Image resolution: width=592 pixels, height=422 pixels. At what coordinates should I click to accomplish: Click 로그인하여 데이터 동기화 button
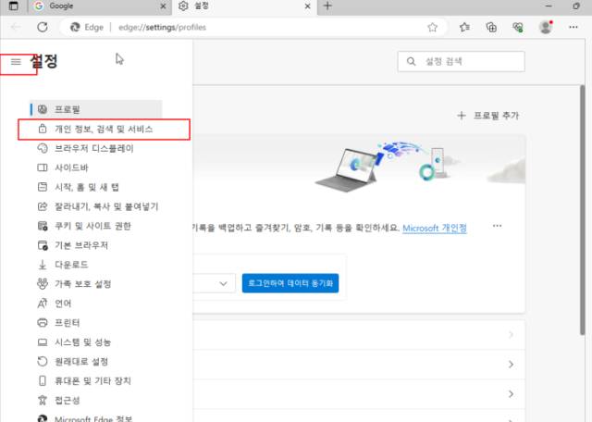pyautogui.click(x=290, y=282)
